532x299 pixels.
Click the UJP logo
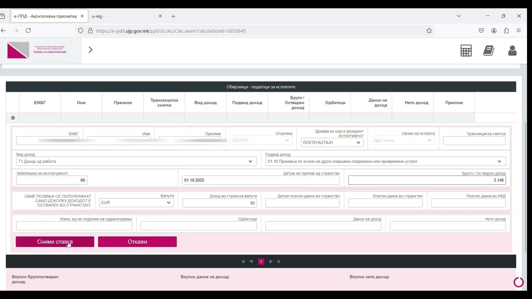click(x=37, y=50)
